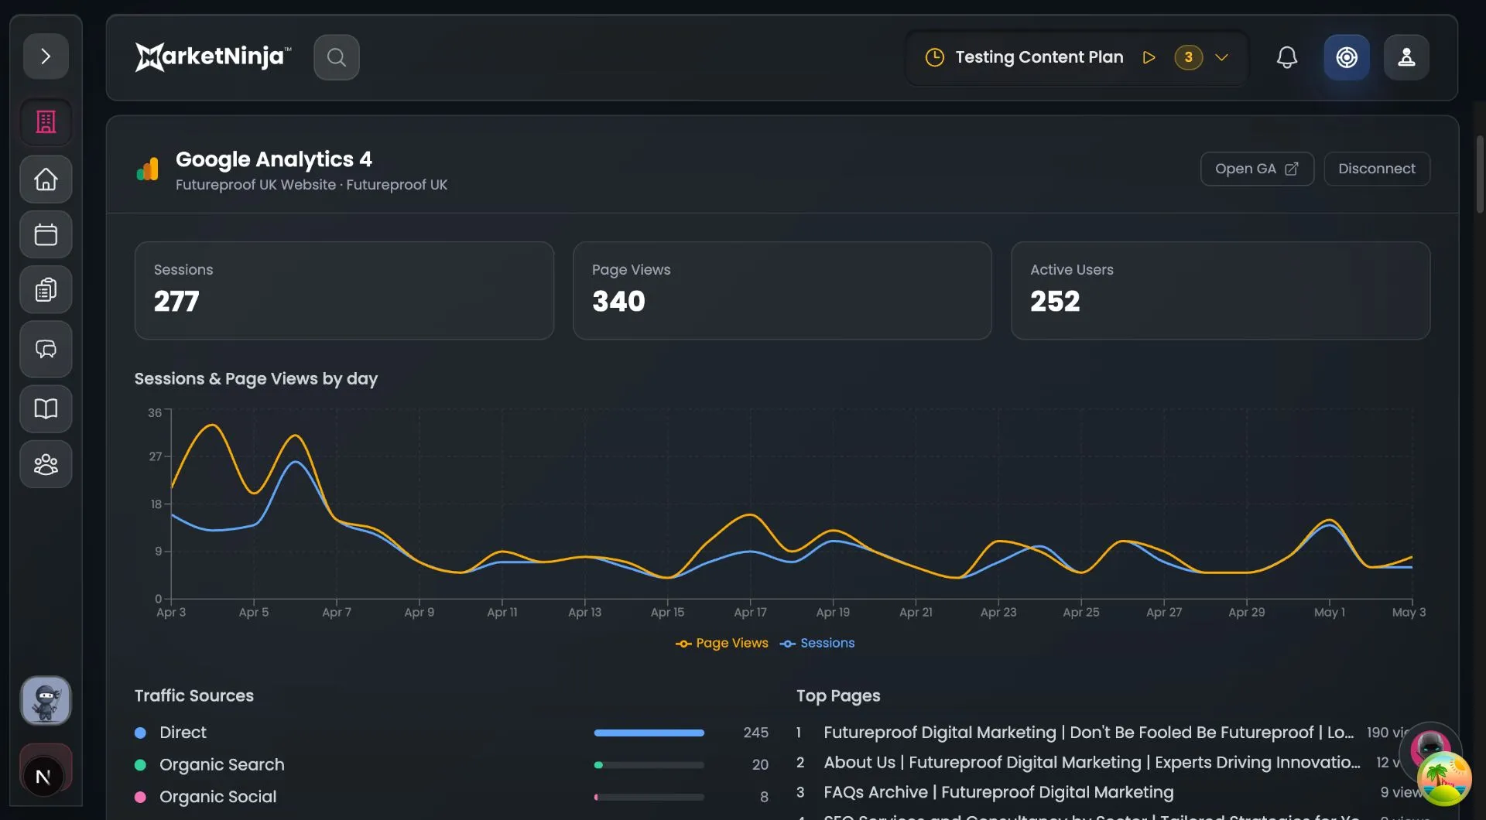Click the 'Traffic Sources' heading

pyautogui.click(x=194, y=695)
